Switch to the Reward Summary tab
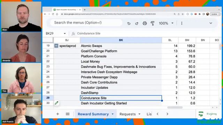 click(93, 114)
